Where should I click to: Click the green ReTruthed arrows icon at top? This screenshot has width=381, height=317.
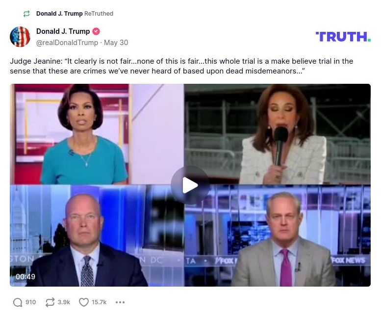coord(26,14)
